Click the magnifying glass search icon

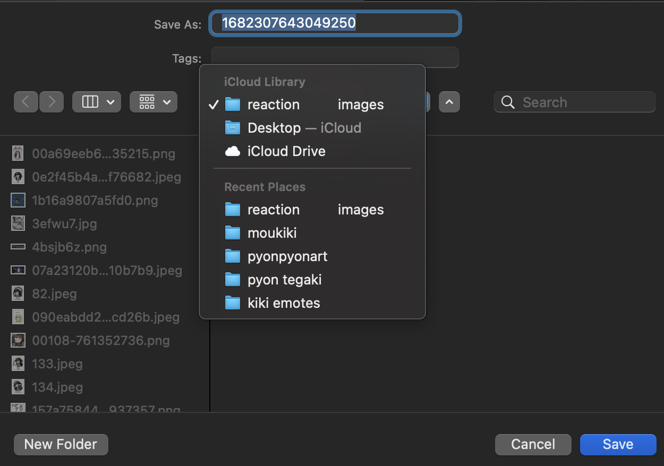(508, 102)
